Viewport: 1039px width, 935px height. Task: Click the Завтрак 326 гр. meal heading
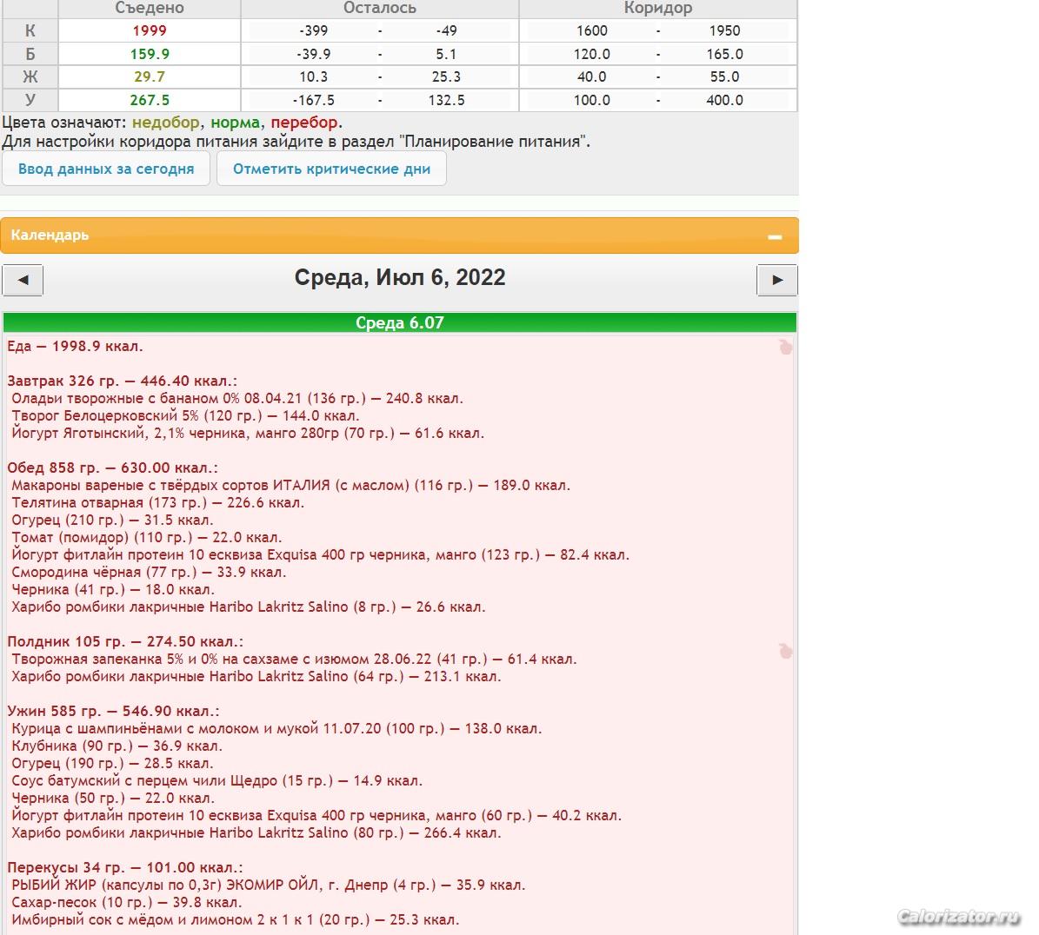(122, 381)
